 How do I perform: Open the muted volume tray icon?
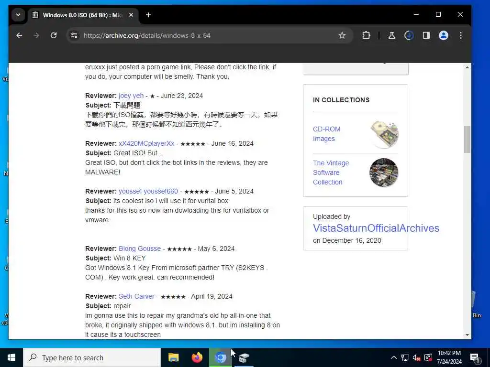click(417, 357)
